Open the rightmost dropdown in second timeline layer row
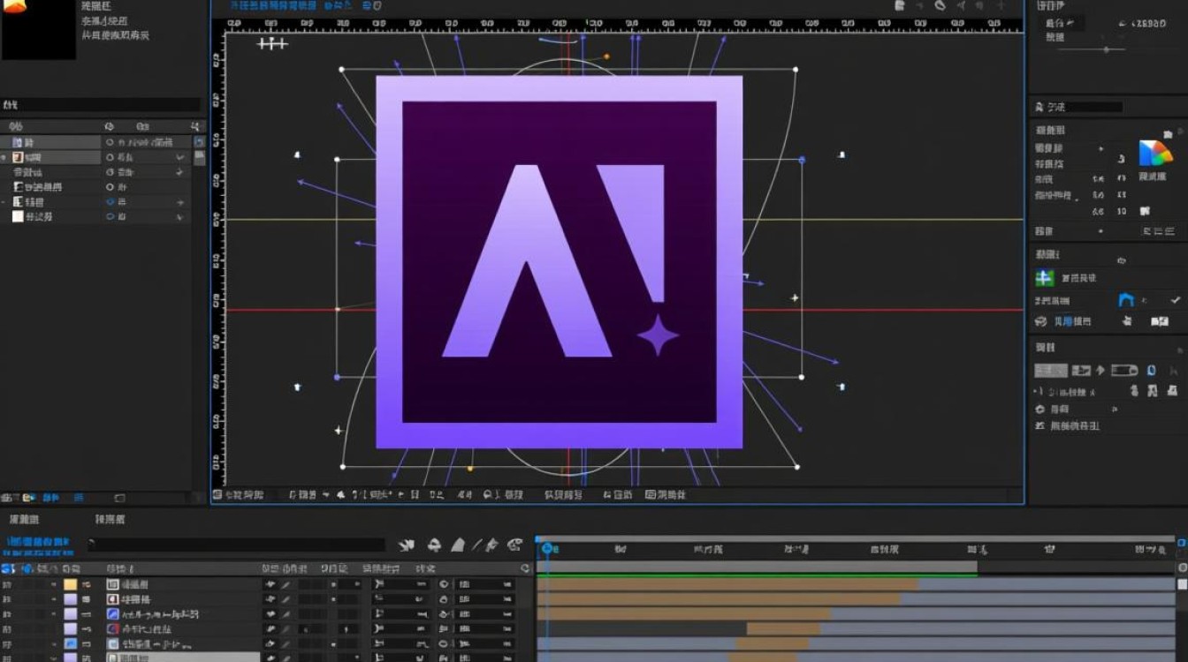The image size is (1188, 662). (485, 599)
